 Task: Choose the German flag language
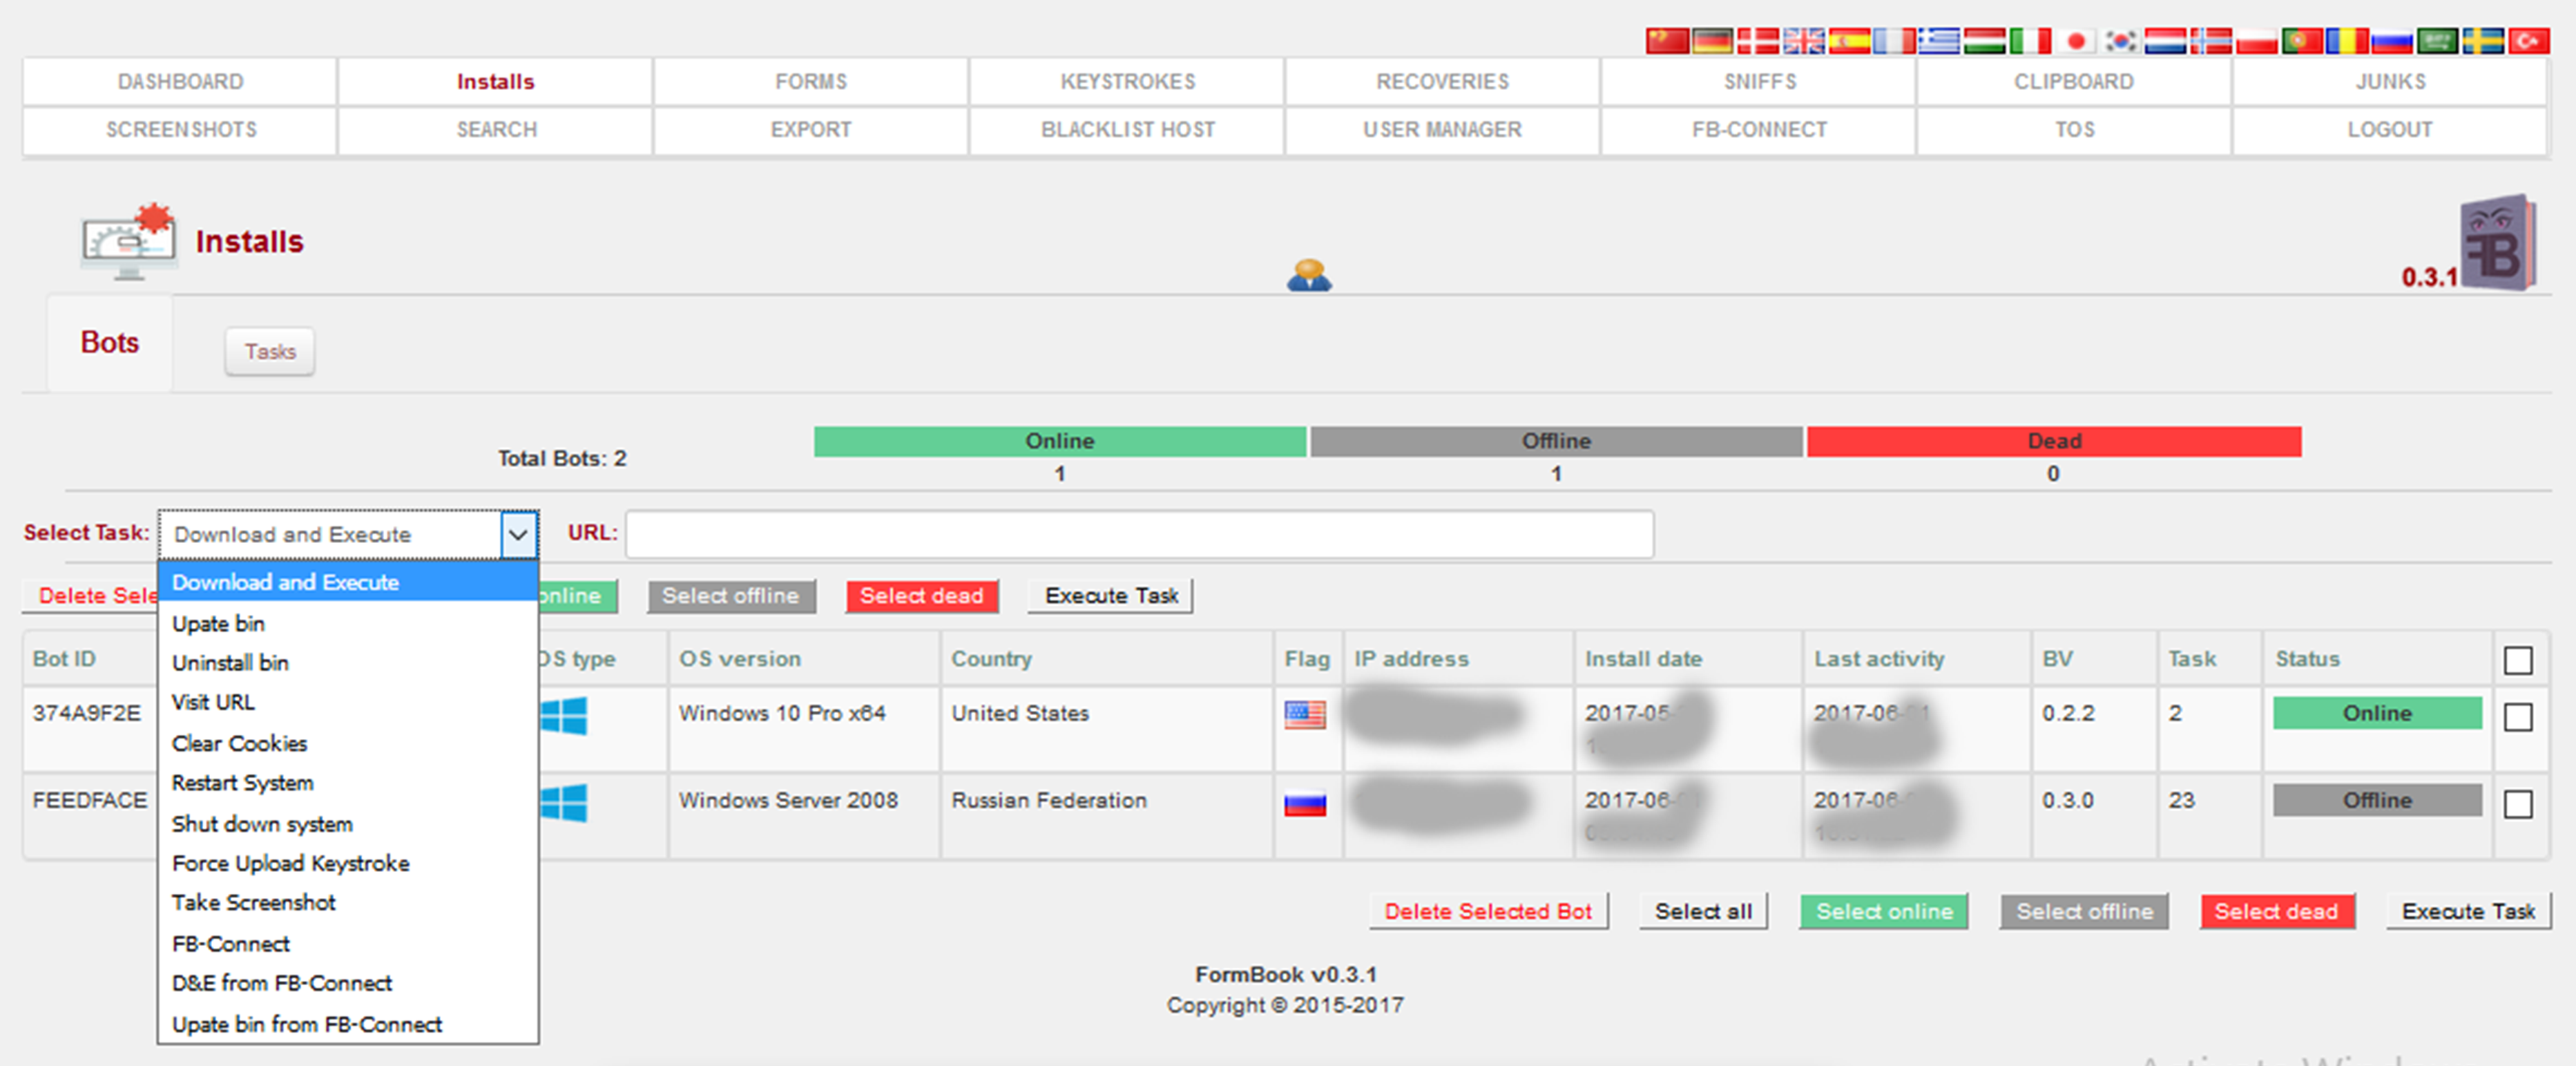coord(1712,41)
